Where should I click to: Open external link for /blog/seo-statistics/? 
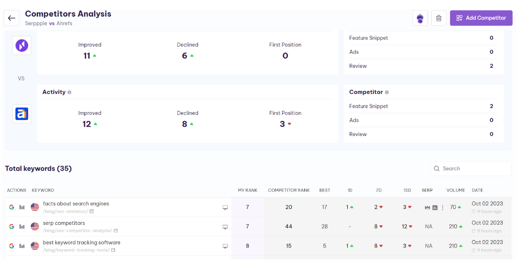coord(92,211)
